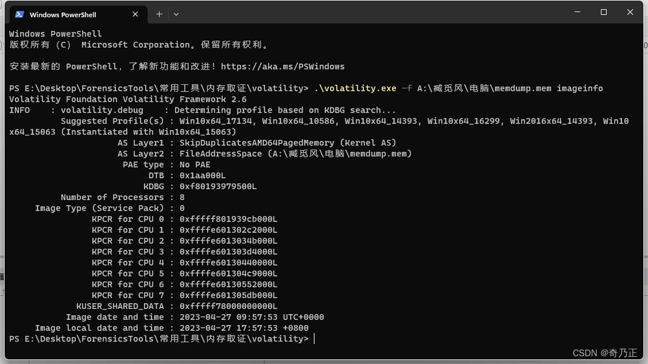The height and width of the screenshot is (364, 648).
Task: Click KPCR for CPU 7 address
Action: [x=228, y=295]
